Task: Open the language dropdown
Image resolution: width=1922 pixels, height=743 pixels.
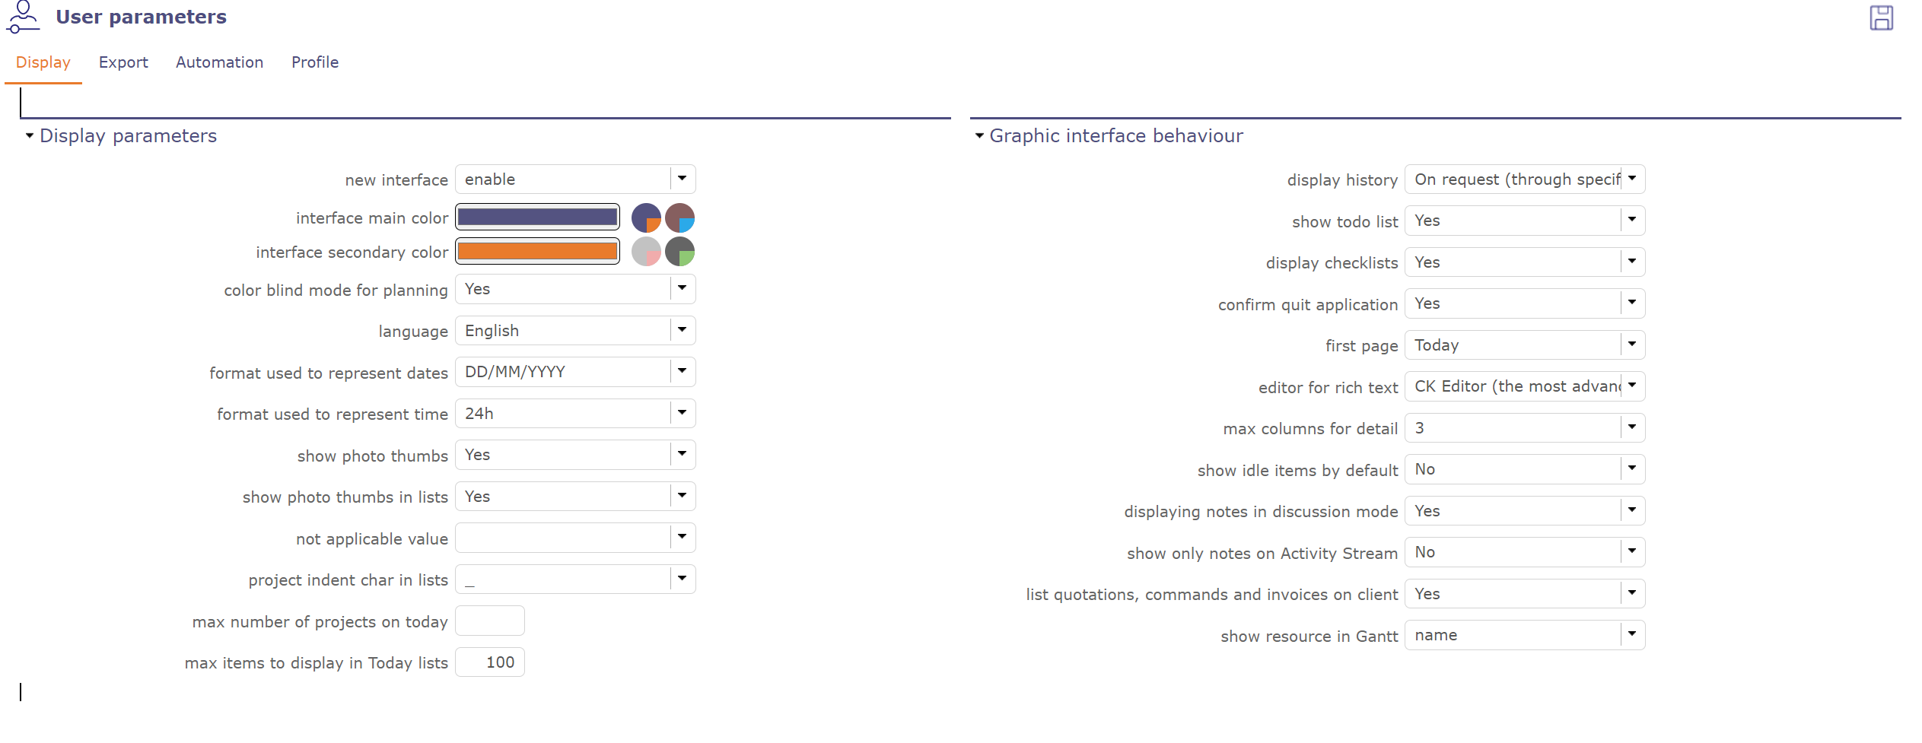Action: click(683, 329)
